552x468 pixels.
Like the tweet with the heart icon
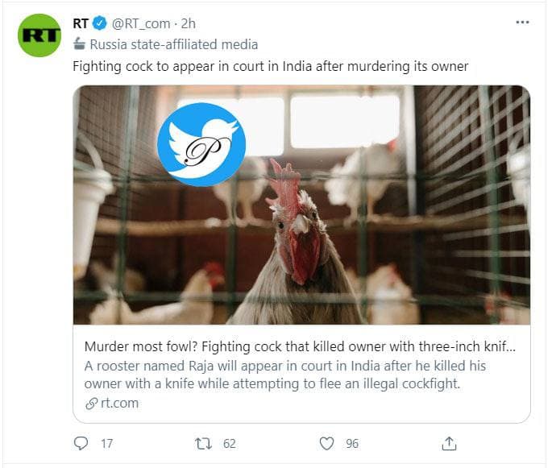326,443
